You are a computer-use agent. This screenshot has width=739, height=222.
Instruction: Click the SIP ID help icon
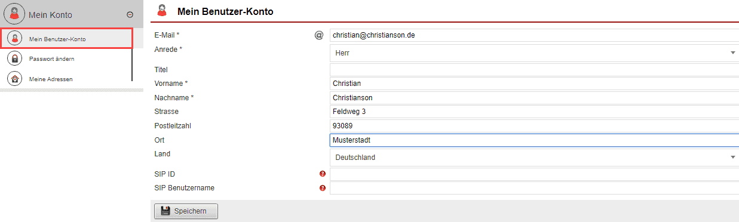(323, 174)
